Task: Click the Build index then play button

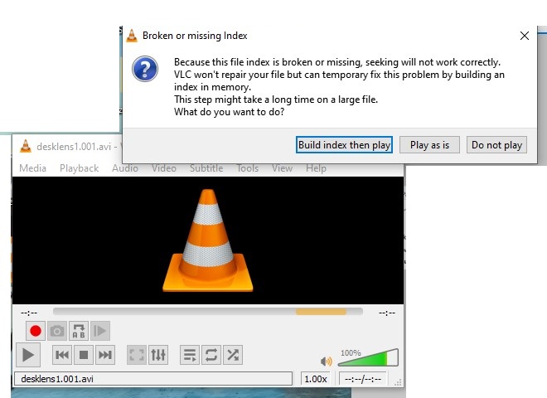Action: (344, 145)
